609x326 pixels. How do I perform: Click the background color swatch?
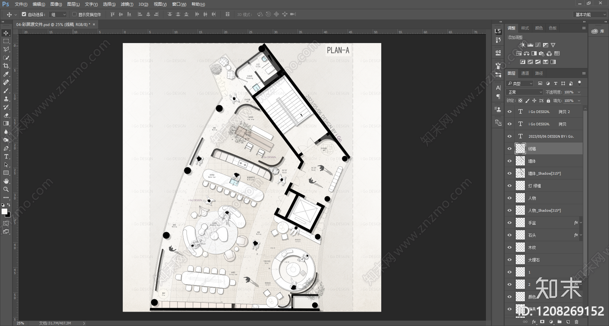click(8, 214)
